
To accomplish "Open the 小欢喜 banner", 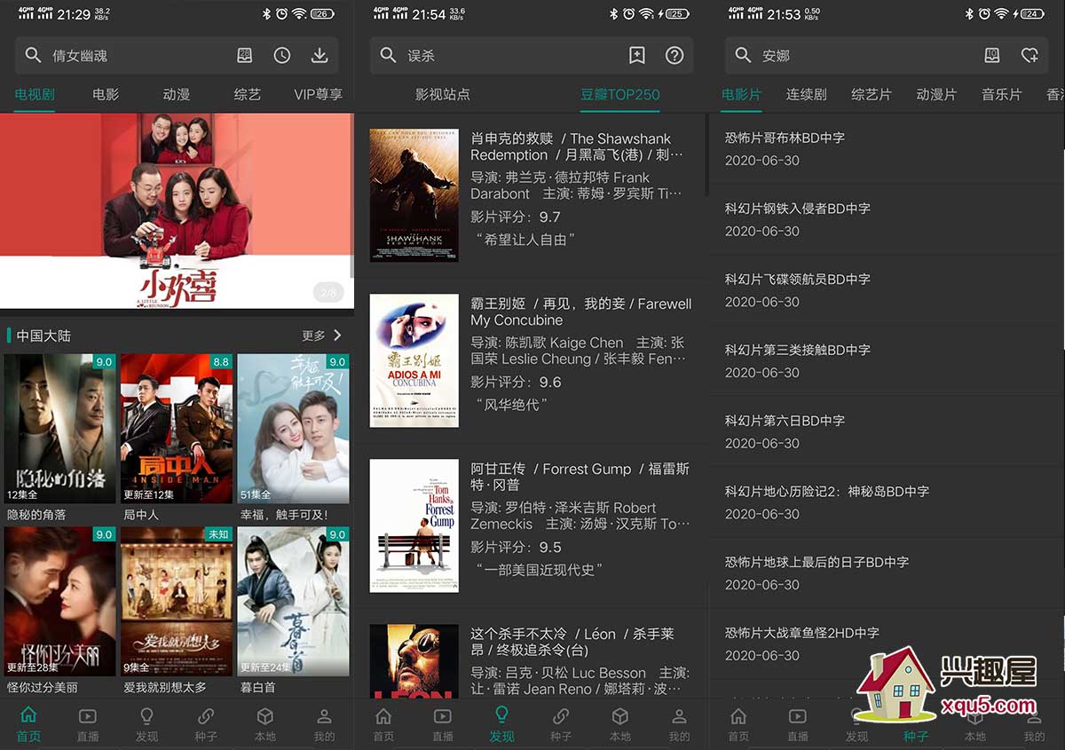I will point(177,210).
